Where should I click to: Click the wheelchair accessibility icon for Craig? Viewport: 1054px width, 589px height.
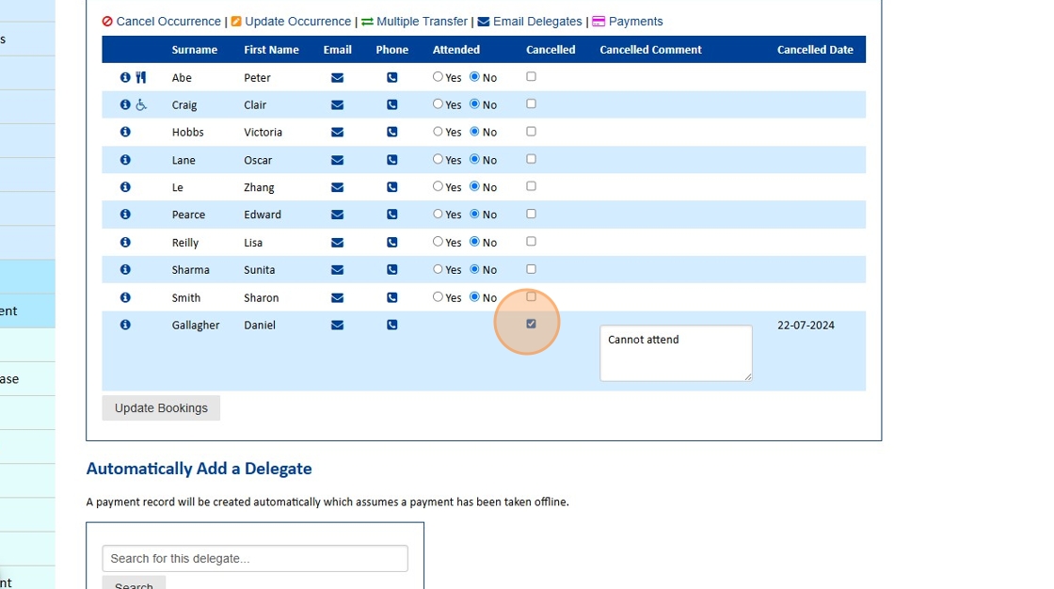pyautogui.click(x=141, y=104)
